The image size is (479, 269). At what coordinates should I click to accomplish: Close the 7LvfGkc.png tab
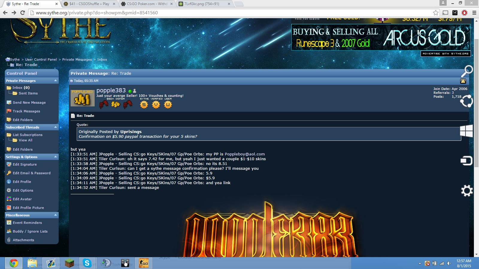(229, 4)
